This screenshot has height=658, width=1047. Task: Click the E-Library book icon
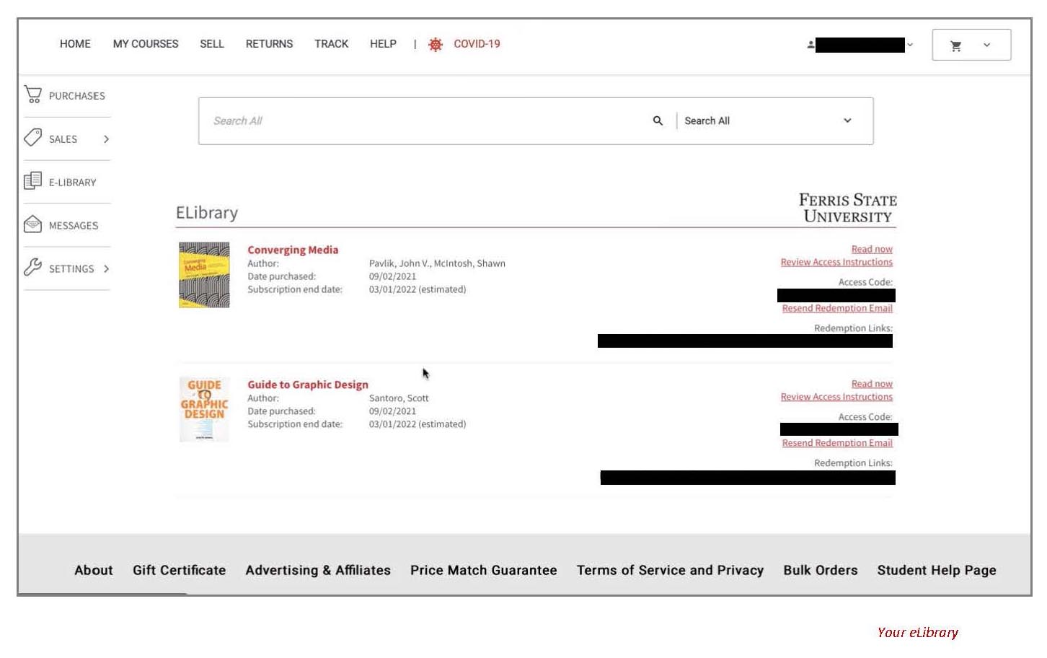click(33, 181)
